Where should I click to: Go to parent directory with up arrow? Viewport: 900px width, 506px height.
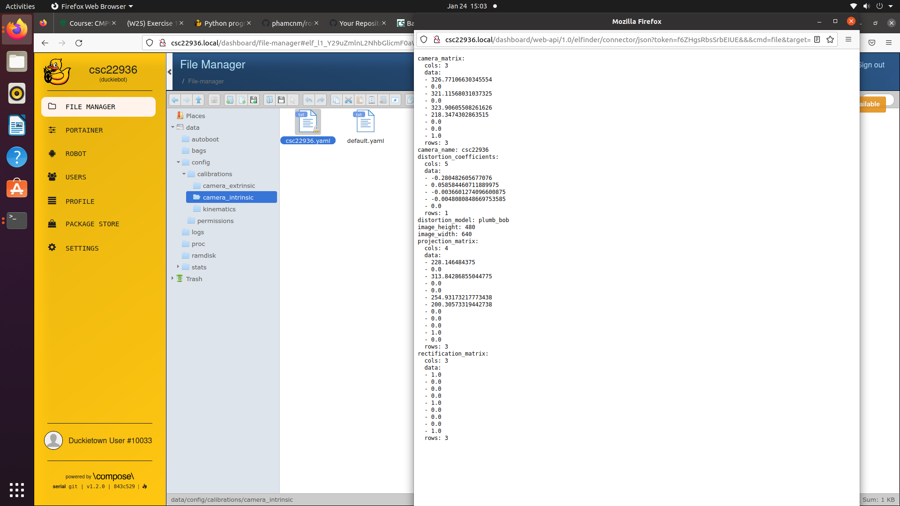tap(199, 100)
